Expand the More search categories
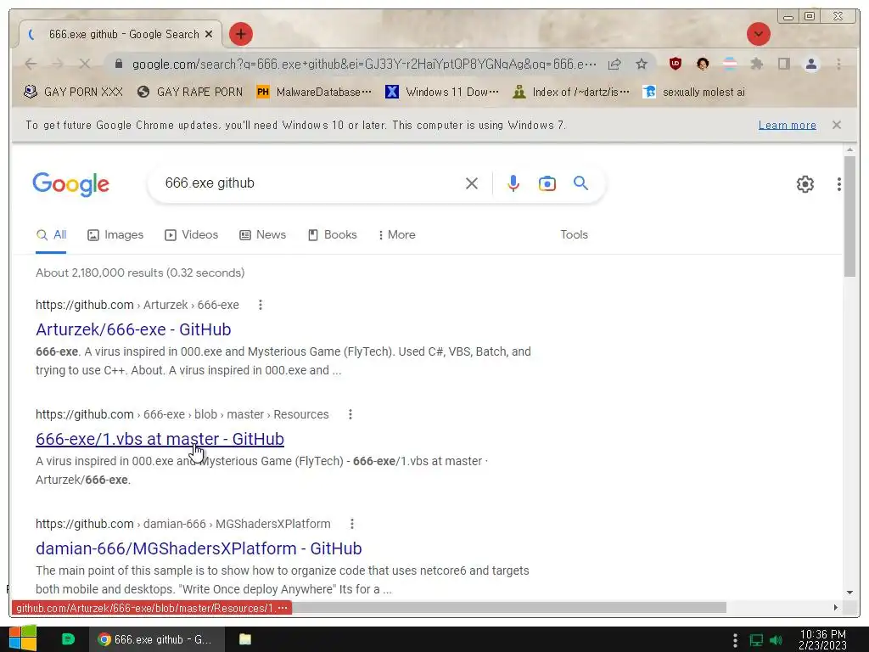Viewport: 869px width, 652px height. pos(397,235)
